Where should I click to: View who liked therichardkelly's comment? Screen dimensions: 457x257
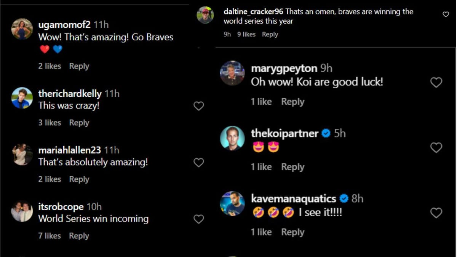coord(50,123)
